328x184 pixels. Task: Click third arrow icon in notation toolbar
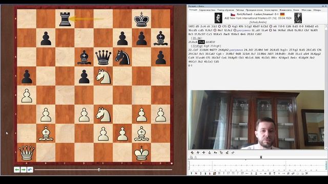pos(204,152)
